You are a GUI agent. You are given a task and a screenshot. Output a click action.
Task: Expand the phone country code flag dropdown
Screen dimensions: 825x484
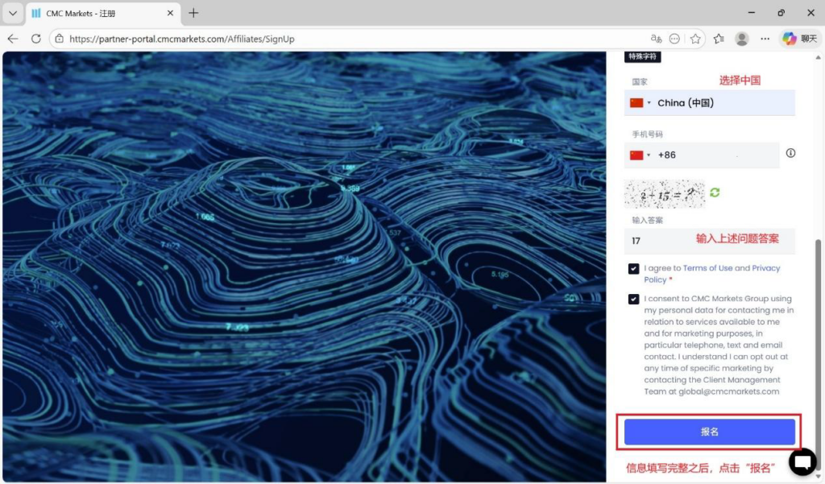pos(641,155)
